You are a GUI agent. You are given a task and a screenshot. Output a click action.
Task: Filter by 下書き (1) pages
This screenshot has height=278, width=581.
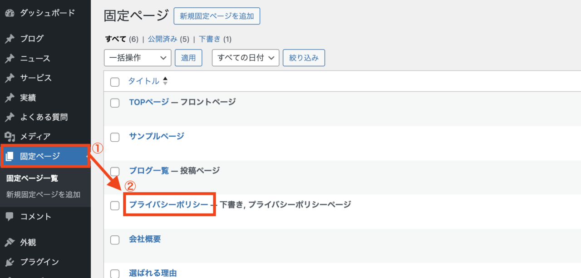pyautogui.click(x=215, y=39)
